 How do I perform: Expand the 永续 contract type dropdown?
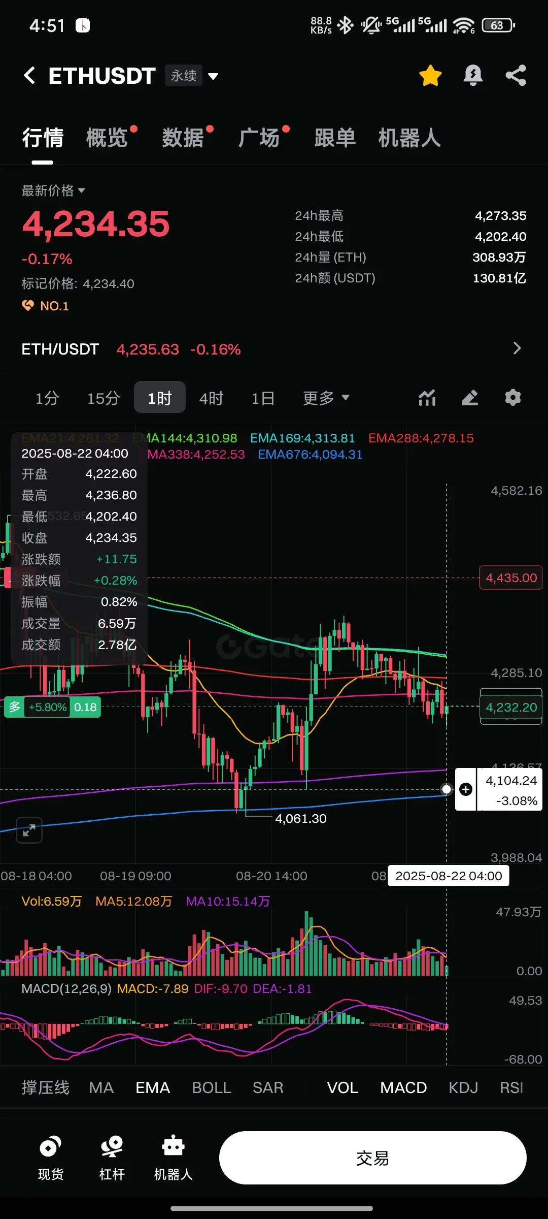point(214,76)
